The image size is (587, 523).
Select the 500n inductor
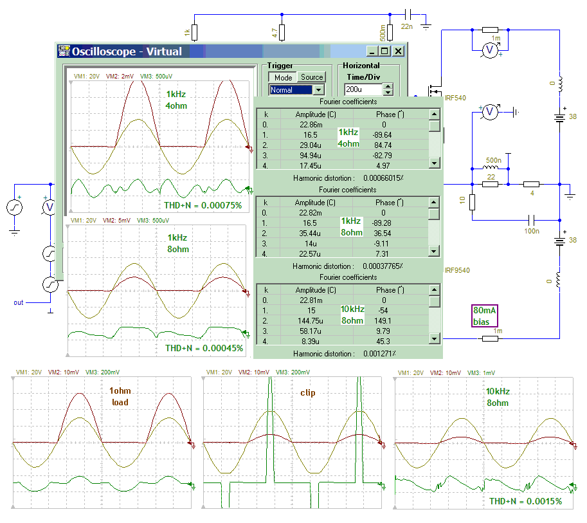pos(491,168)
